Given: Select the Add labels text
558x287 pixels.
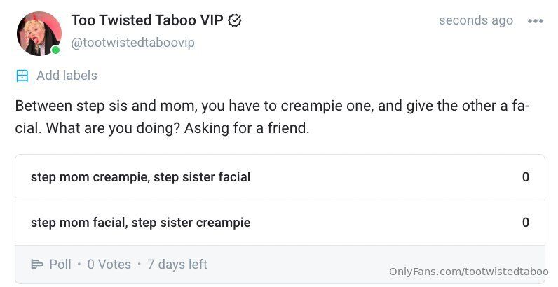Looking at the screenshot, I should pos(67,76).
